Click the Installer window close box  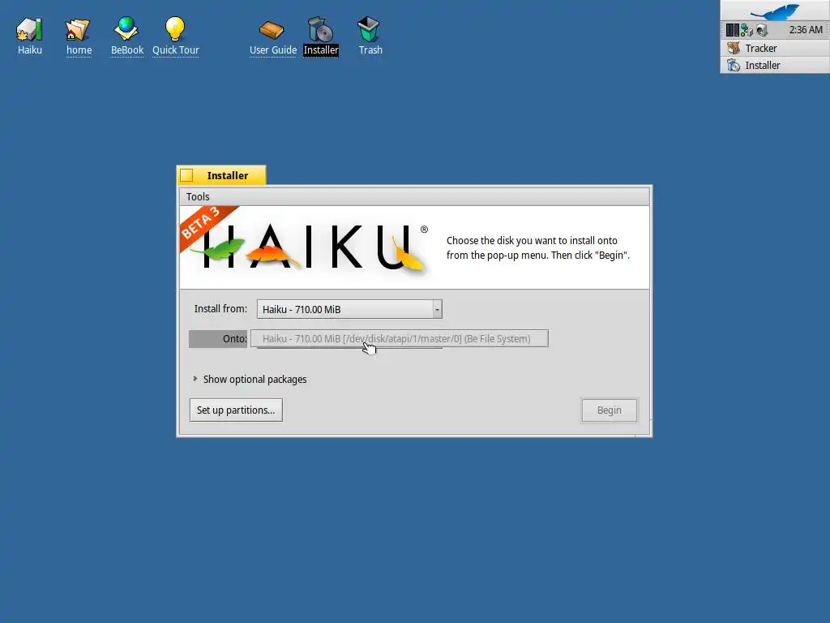(186, 175)
